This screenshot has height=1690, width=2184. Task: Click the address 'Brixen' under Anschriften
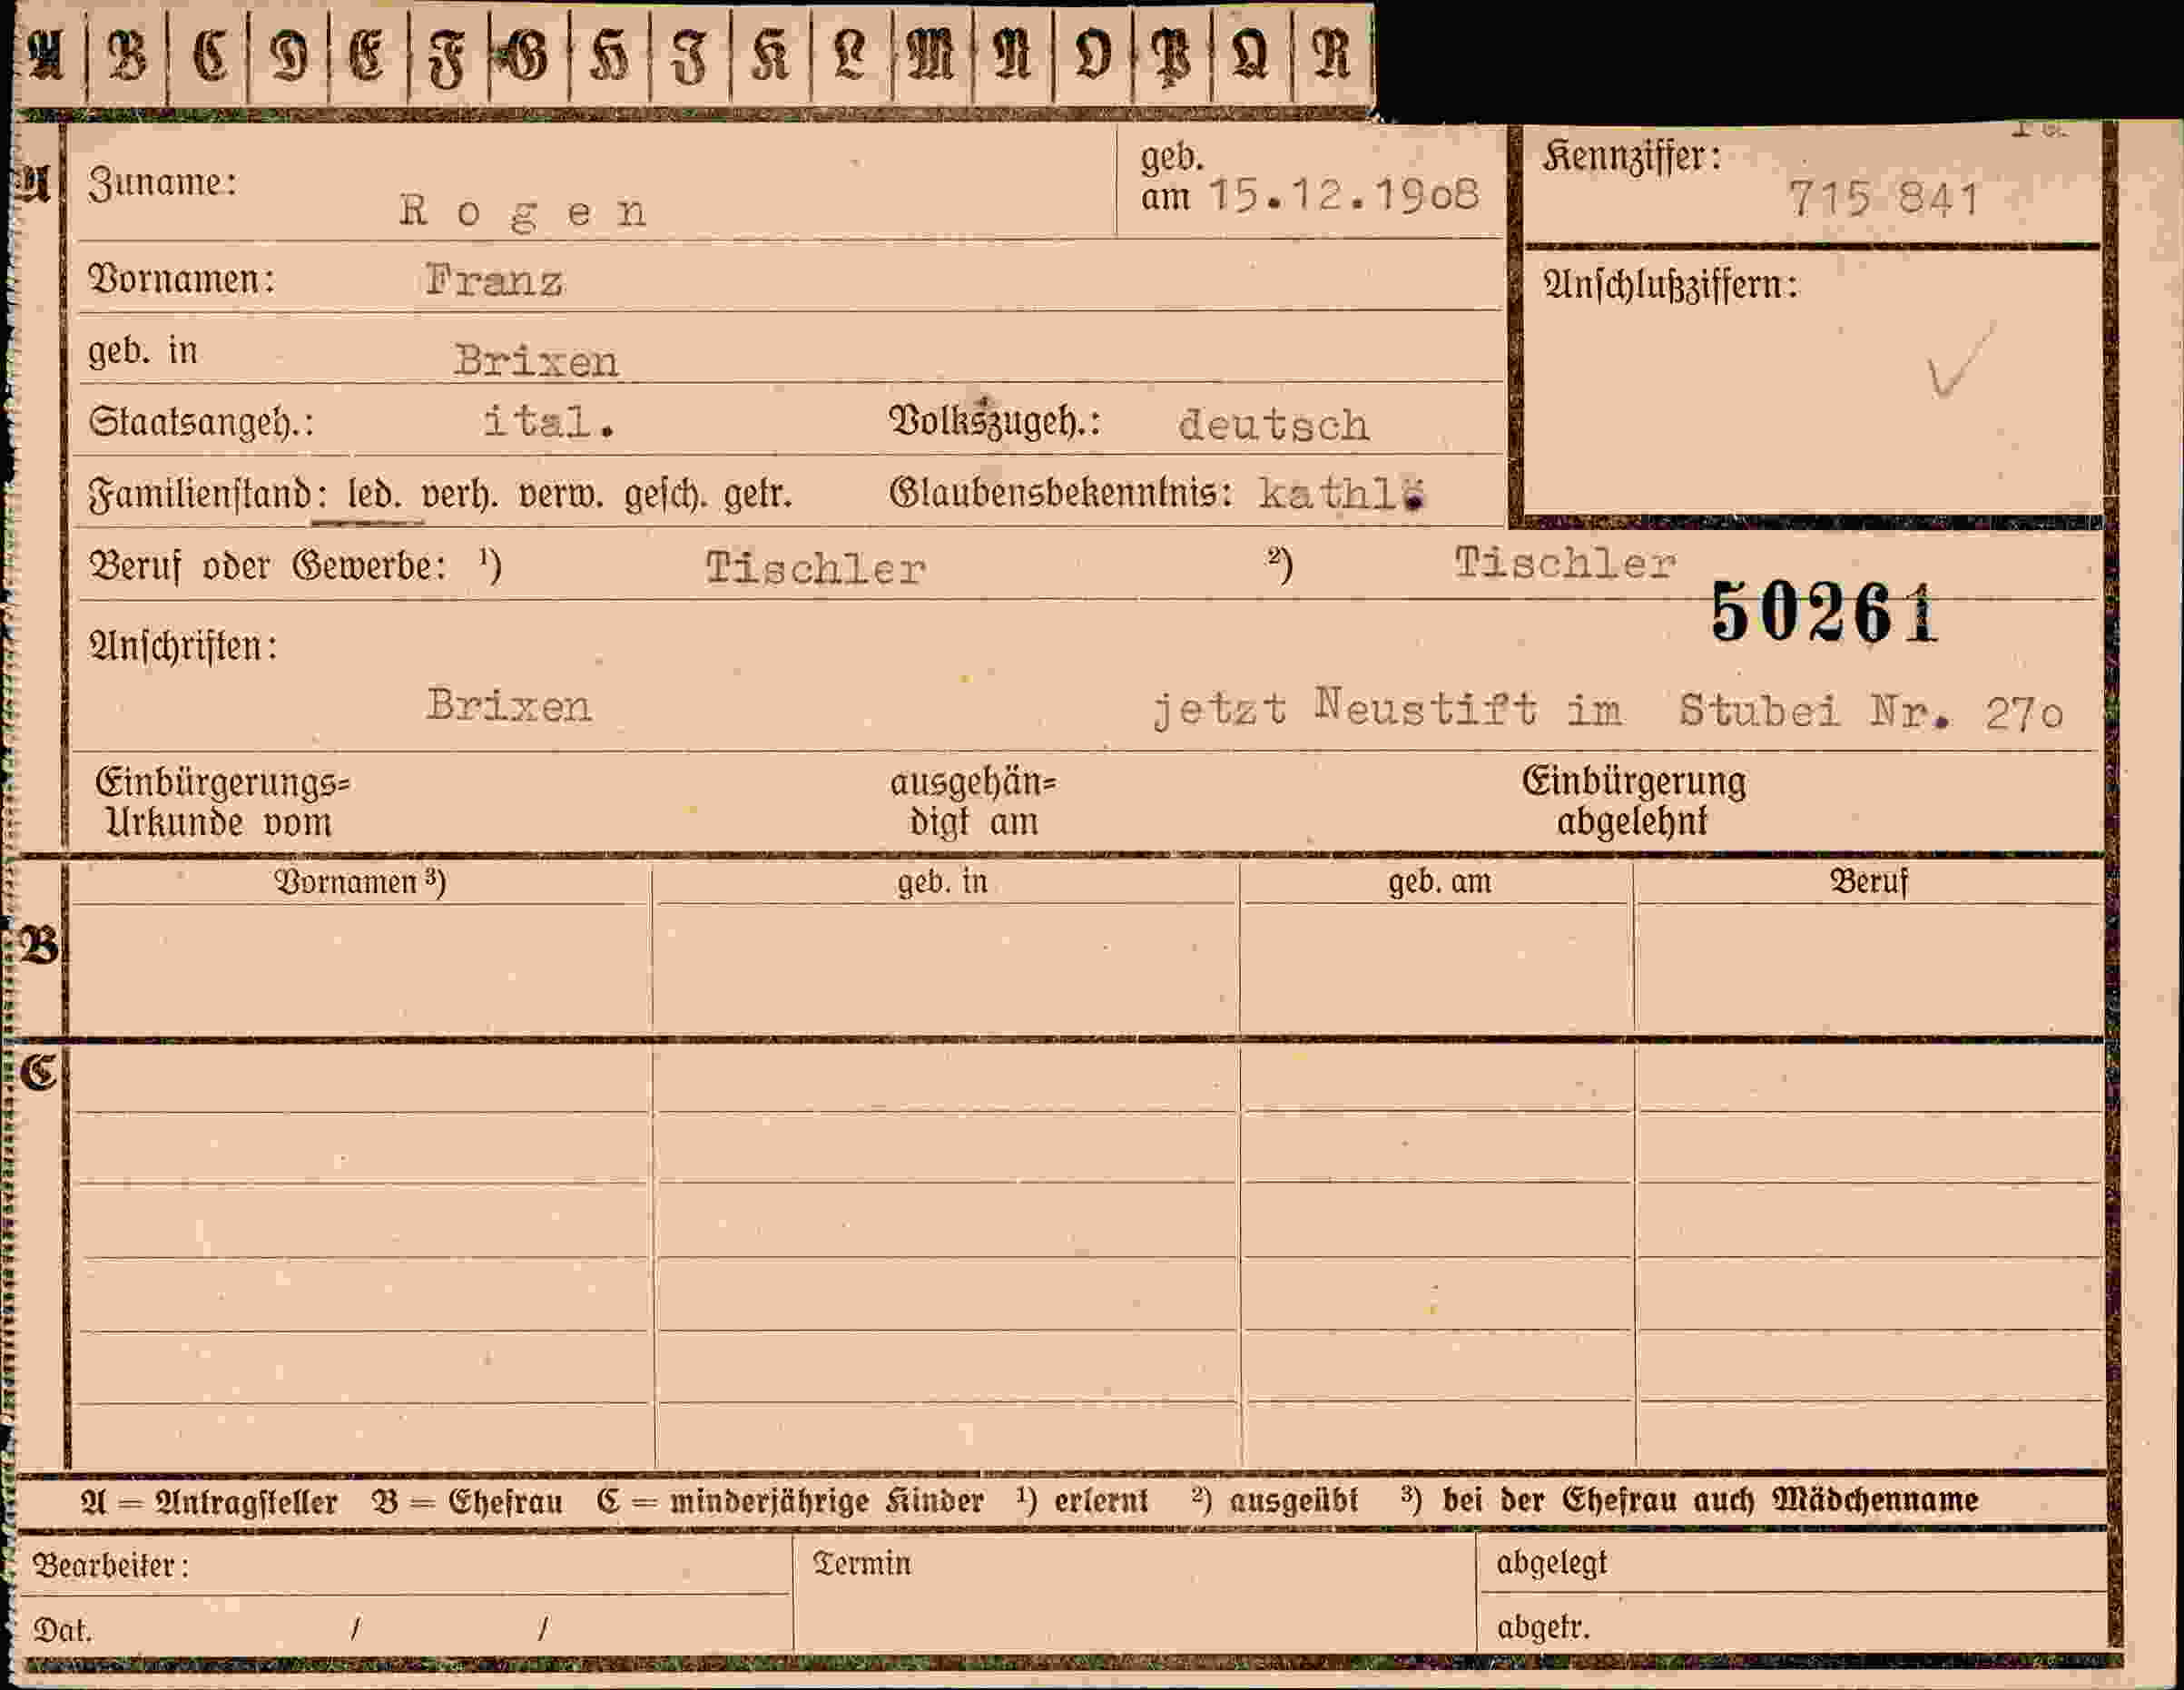coord(509,707)
